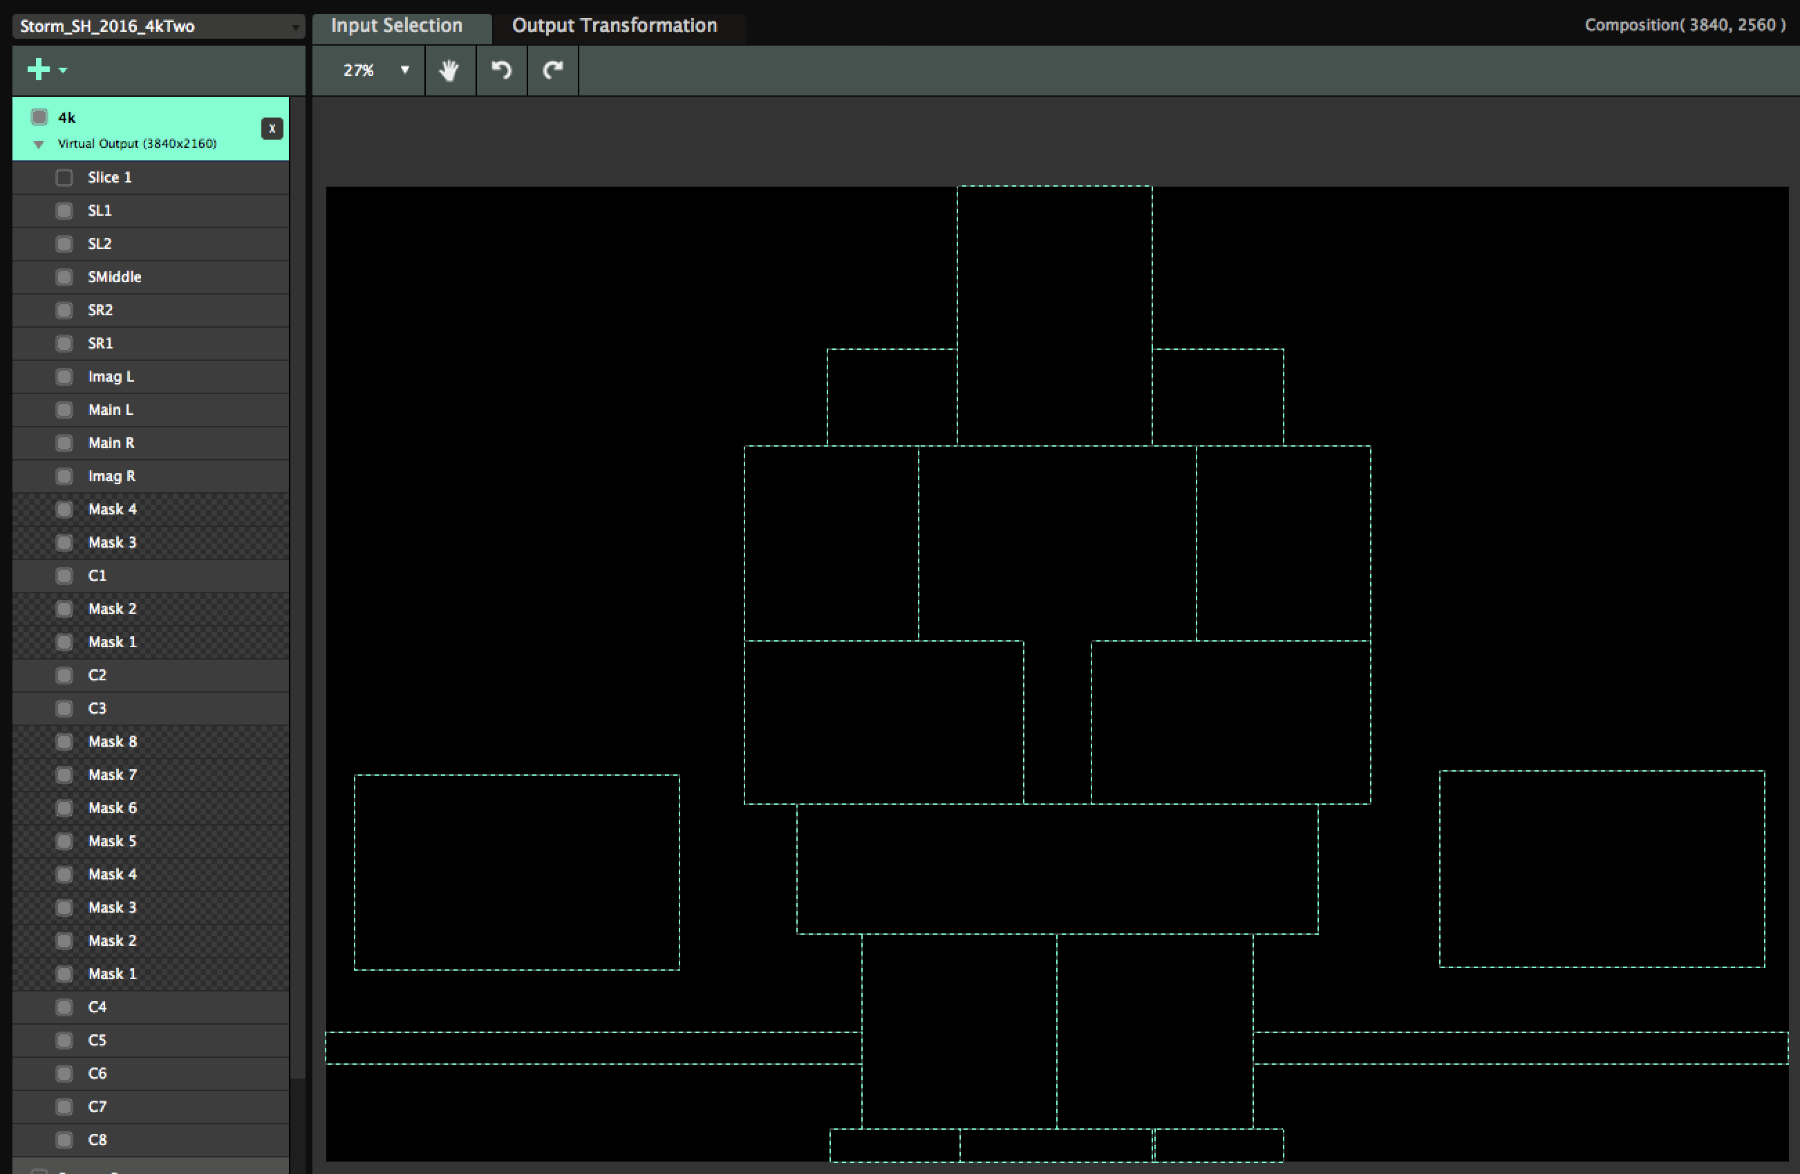Remove 4k screen with x button
The height and width of the screenshot is (1174, 1800).
coord(272,129)
